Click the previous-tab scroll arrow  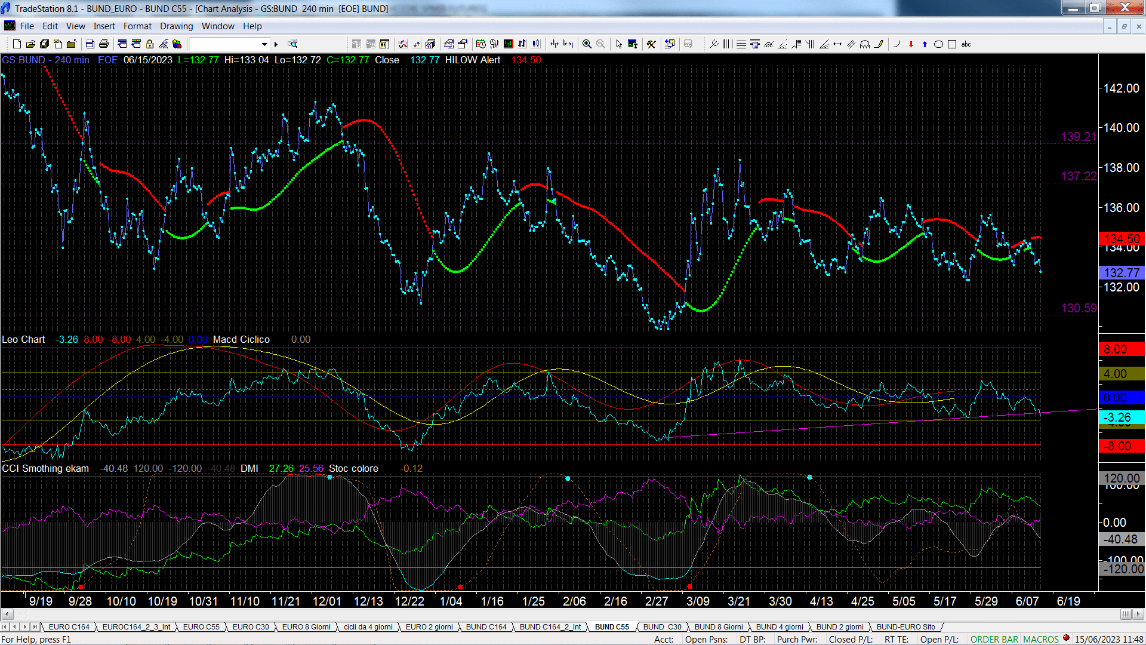point(15,626)
